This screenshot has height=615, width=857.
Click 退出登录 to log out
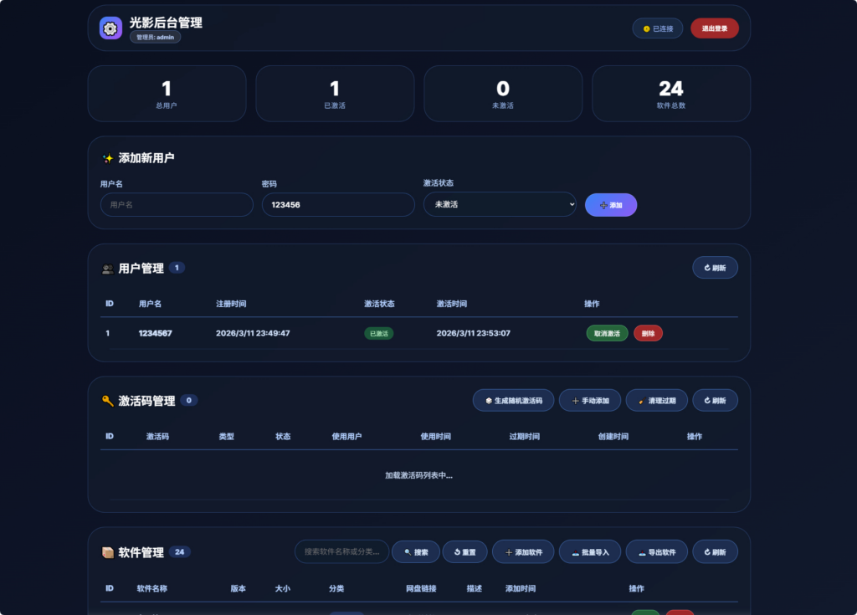pos(716,28)
